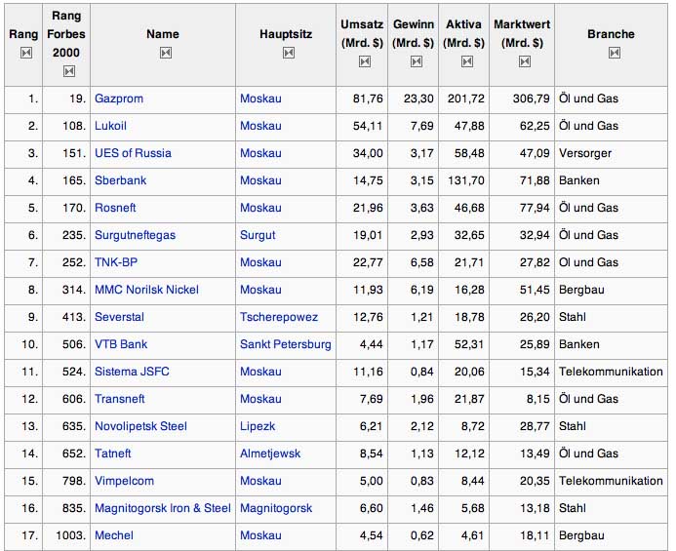Select Rosneft Marktwert value 77,94
Screen dimensions: 676x551
pyautogui.click(x=535, y=208)
